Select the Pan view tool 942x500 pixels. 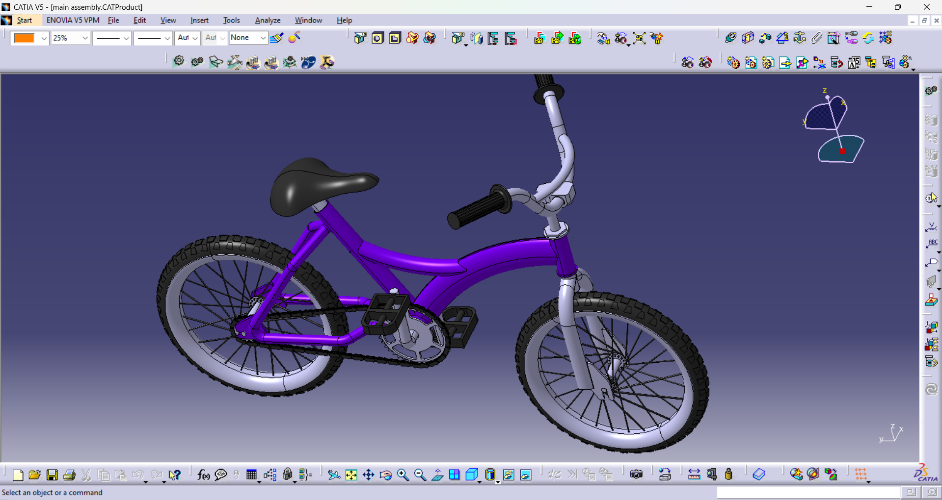click(368, 475)
